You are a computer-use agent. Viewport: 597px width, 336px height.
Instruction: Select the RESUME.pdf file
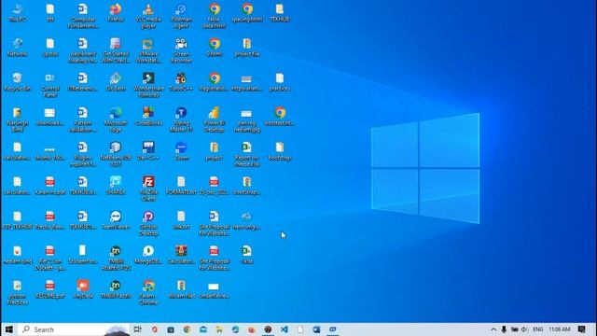coord(49,289)
